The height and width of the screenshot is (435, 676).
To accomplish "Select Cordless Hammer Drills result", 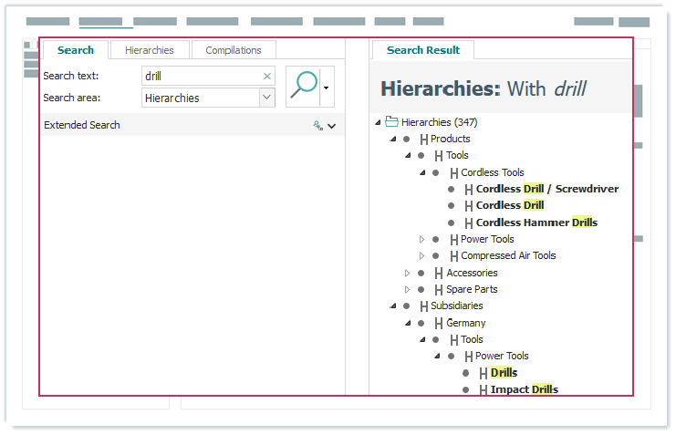I will point(536,223).
